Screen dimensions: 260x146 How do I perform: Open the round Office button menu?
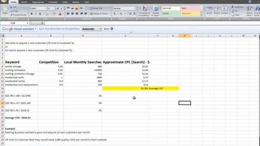(4, 1)
